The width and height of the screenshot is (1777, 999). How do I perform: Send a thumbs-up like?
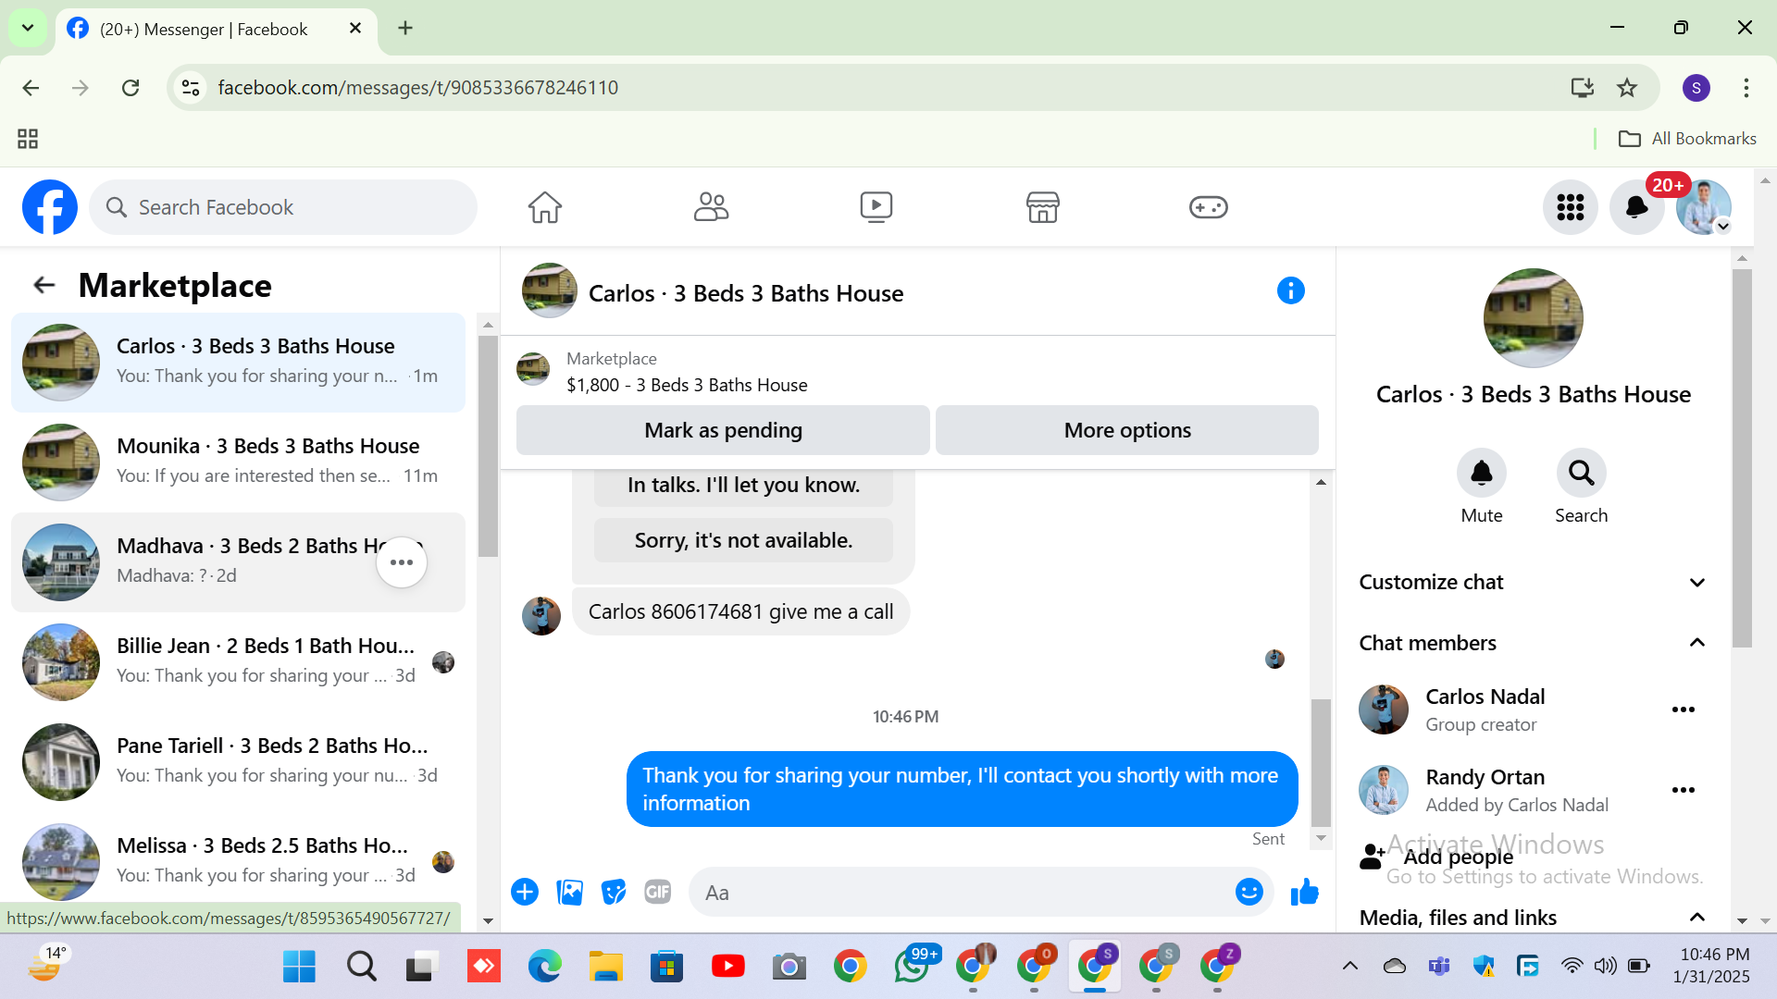(x=1305, y=892)
